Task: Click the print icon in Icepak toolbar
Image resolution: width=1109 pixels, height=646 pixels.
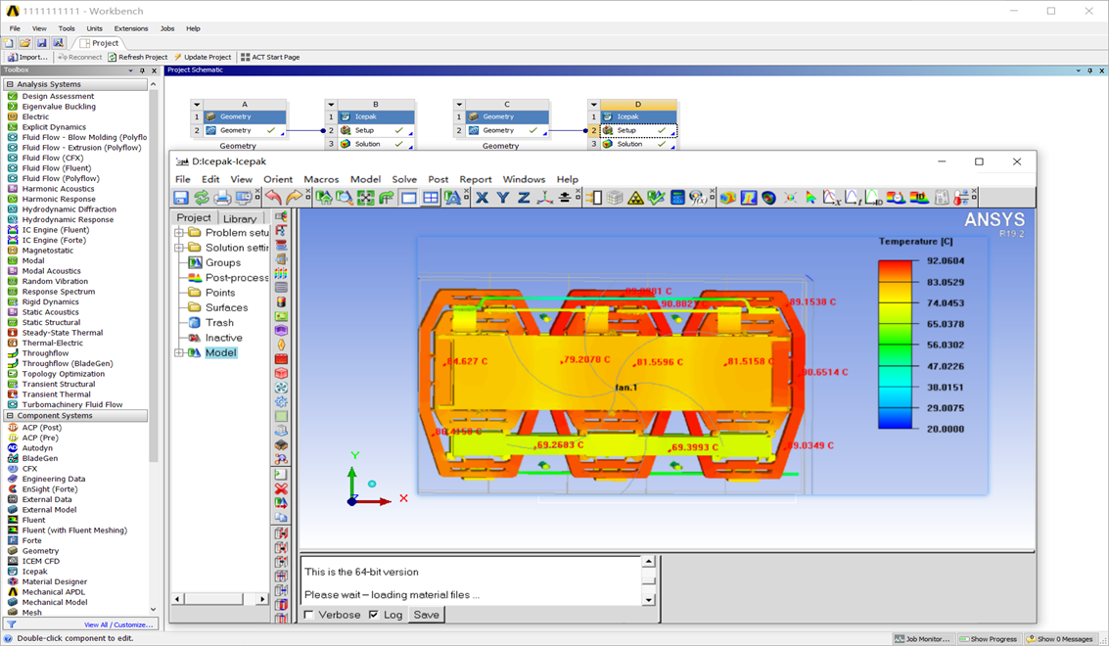Action: pyautogui.click(x=222, y=198)
